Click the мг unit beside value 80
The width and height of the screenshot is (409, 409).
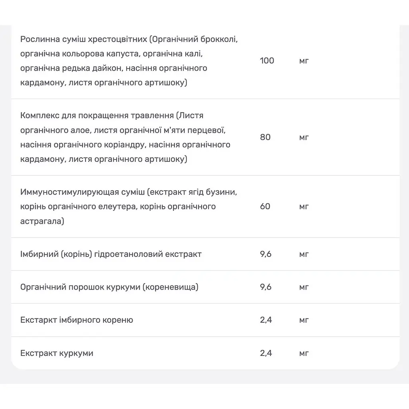(304, 137)
